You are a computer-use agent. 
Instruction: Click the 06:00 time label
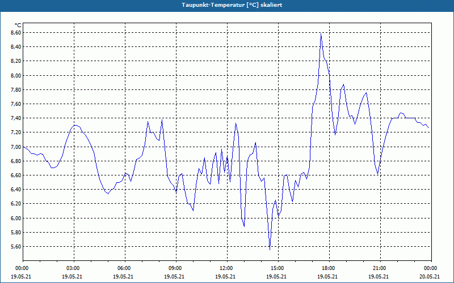coord(124,268)
